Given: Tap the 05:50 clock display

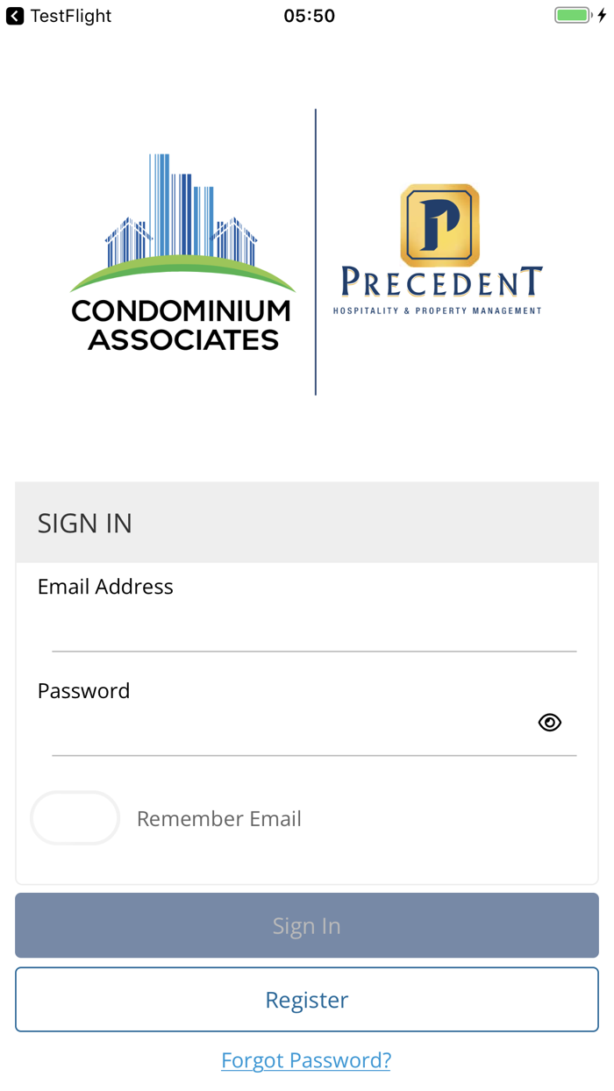Looking at the screenshot, I should point(309,15).
